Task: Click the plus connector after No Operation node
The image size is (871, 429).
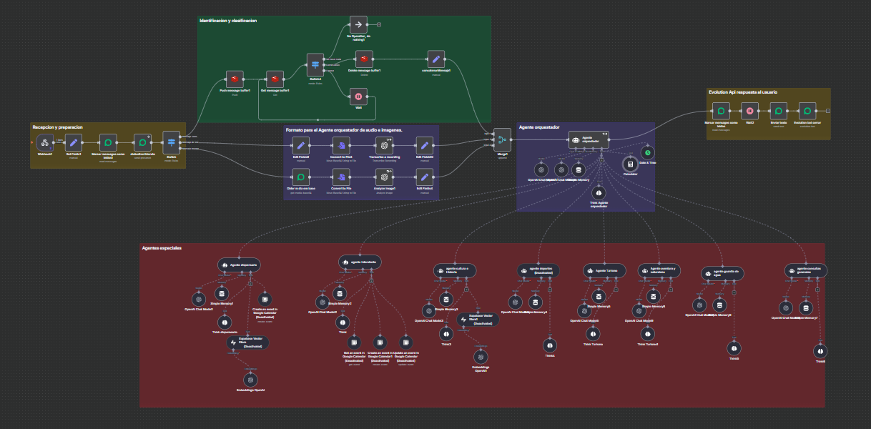Action: (379, 24)
